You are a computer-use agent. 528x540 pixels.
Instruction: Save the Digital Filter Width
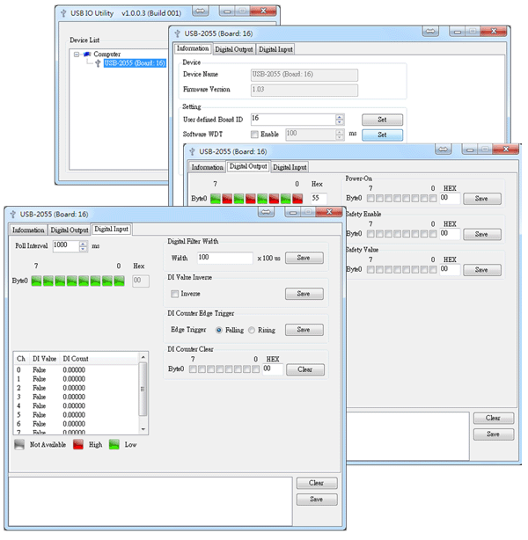(x=304, y=258)
